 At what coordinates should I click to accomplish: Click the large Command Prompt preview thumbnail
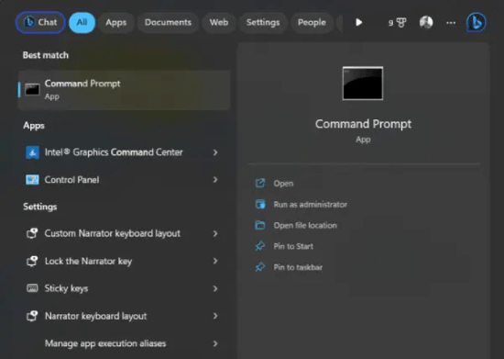coord(363,84)
